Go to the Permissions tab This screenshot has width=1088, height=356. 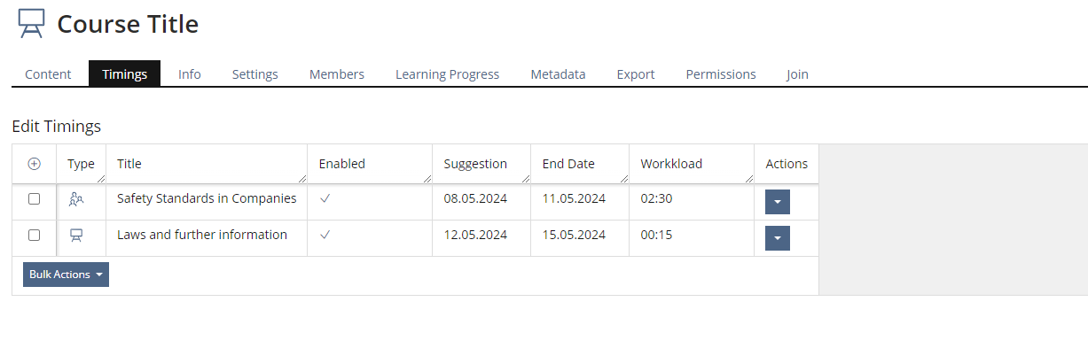click(720, 74)
